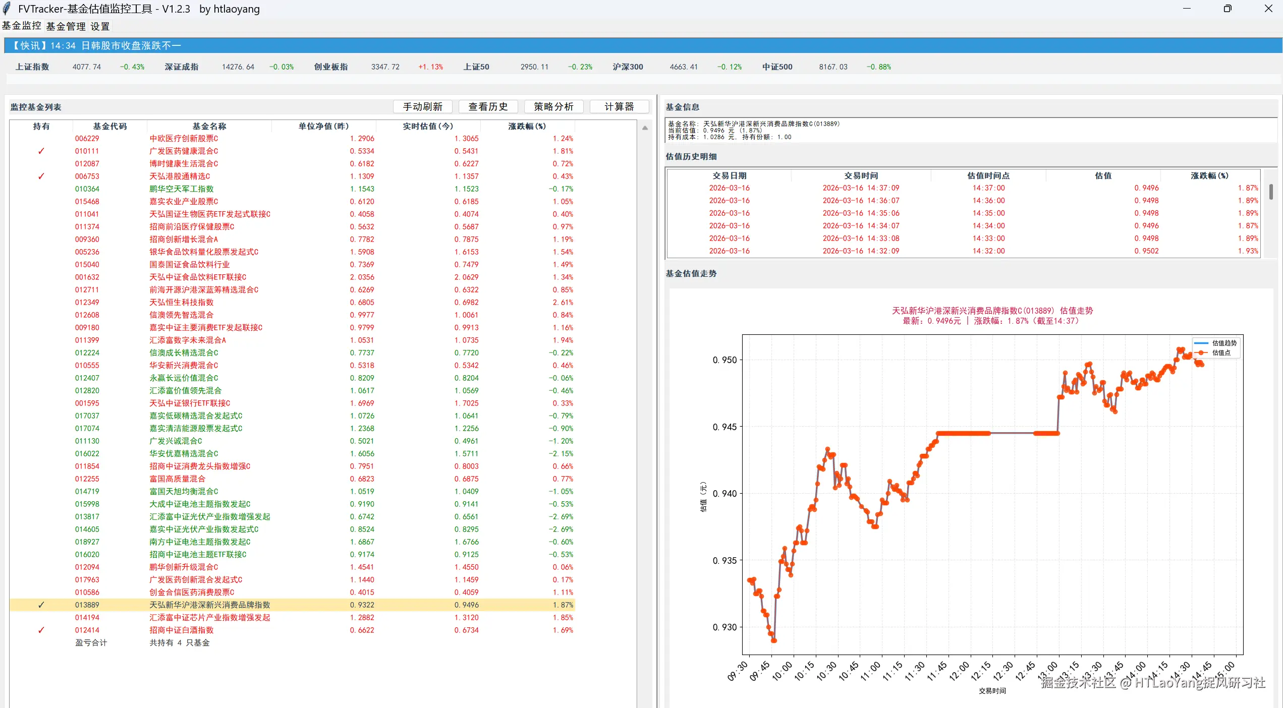The width and height of the screenshot is (1283, 708).
Task: Click the scroll-up arrow in fund list
Action: click(x=645, y=128)
